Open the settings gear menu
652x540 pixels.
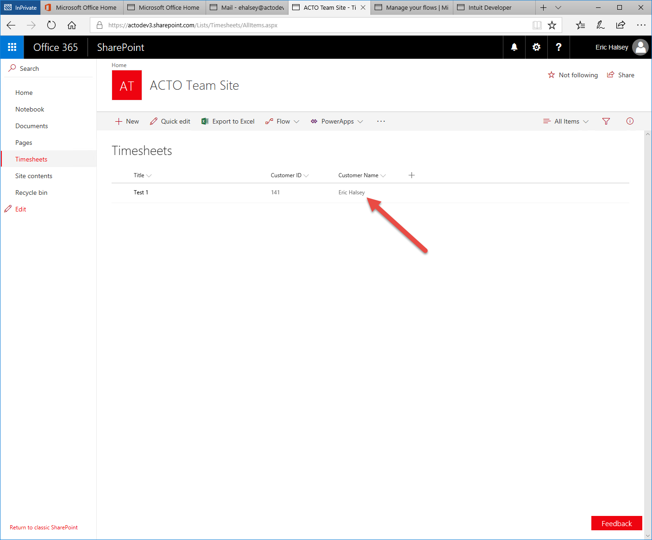536,47
